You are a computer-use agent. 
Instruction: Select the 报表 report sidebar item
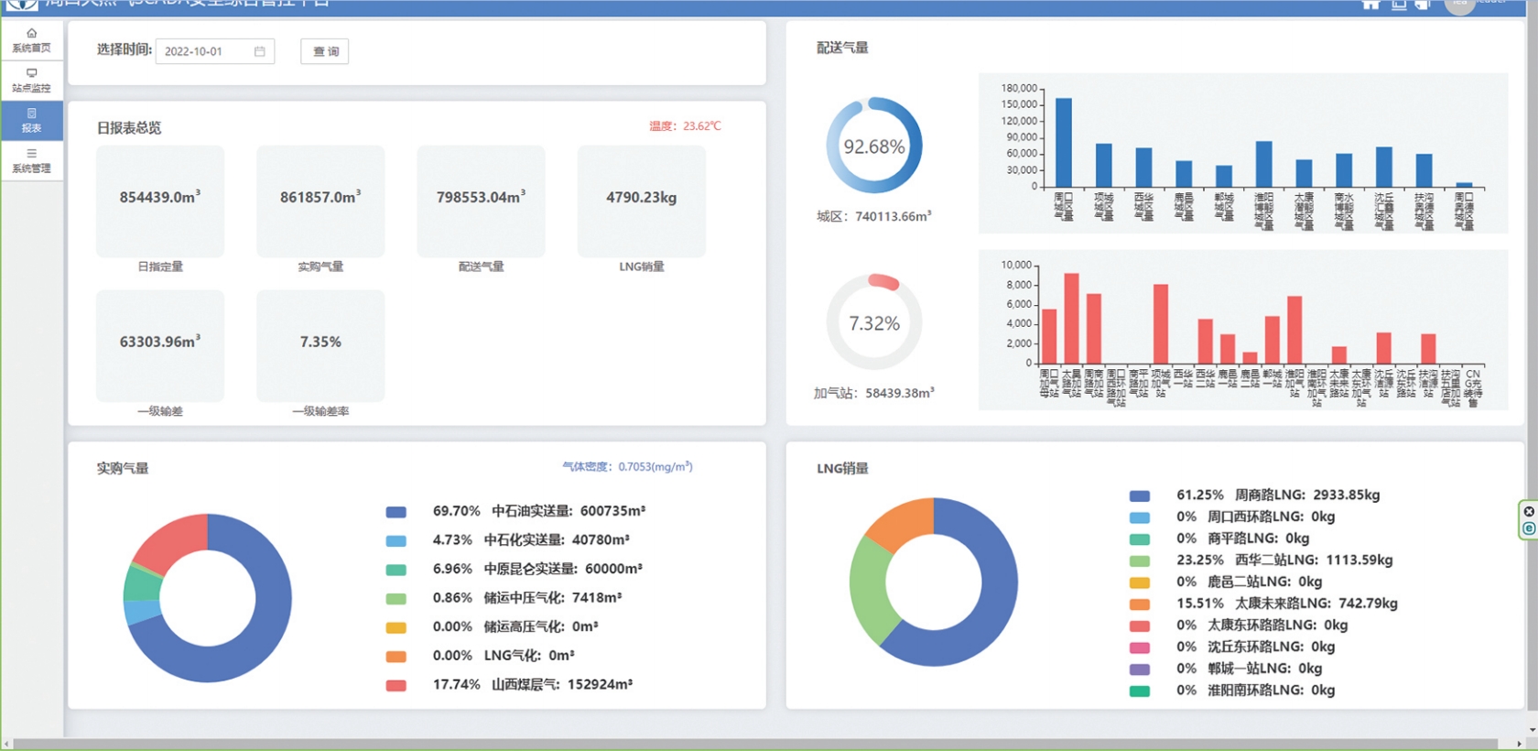(x=31, y=121)
